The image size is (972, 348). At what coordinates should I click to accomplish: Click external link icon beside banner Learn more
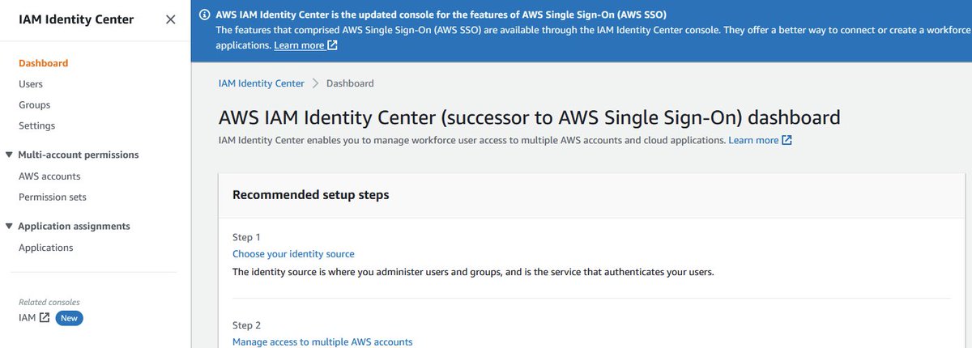[x=332, y=45]
